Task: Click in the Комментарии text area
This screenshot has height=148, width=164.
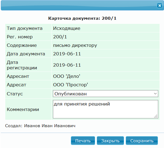Action: pos(105,109)
